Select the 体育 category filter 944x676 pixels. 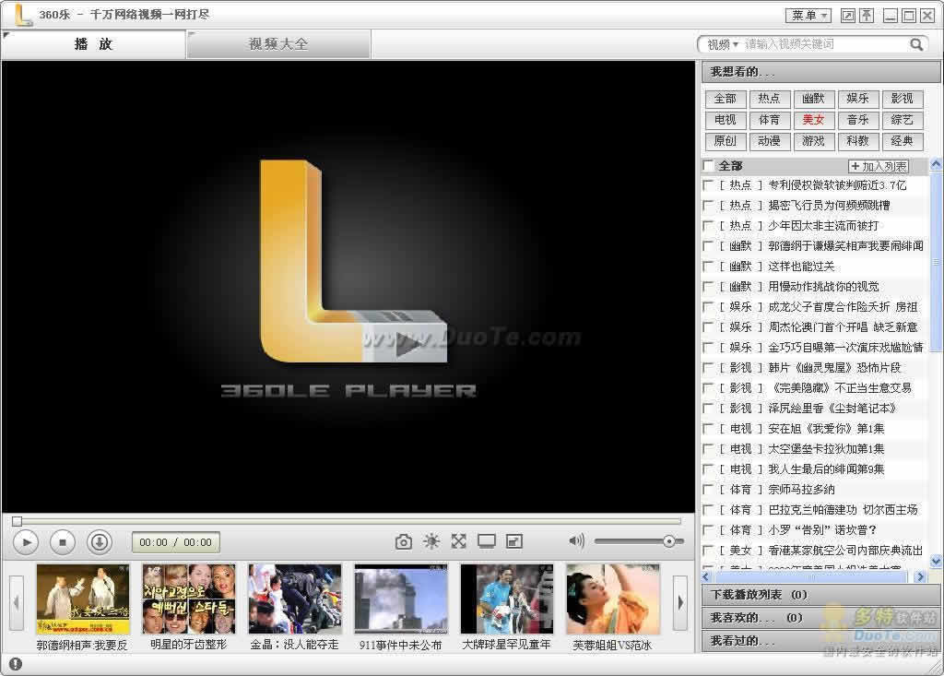tap(770, 120)
